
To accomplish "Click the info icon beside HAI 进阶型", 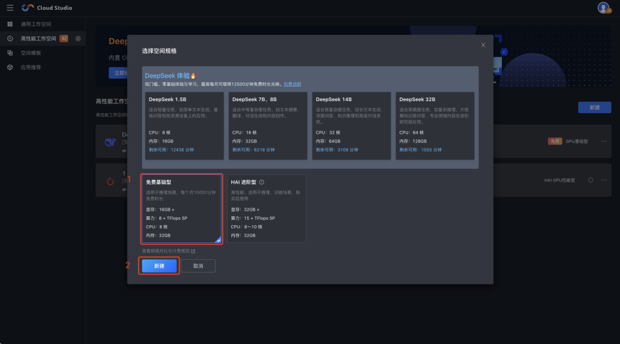I will click(x=262, y=182).
